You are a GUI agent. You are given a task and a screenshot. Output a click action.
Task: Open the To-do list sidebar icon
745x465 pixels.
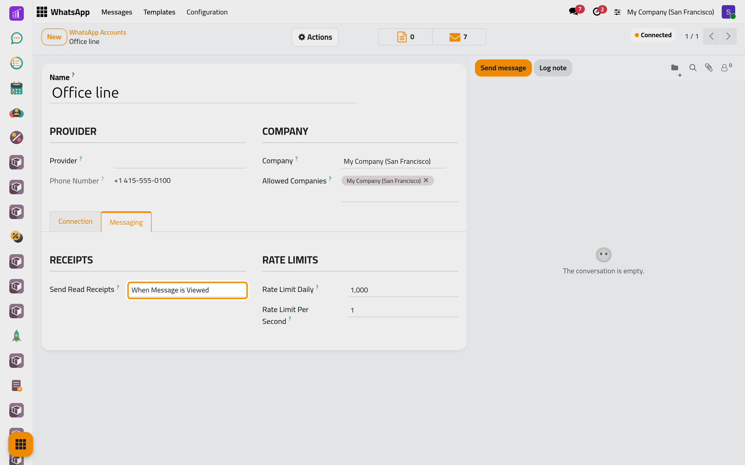[16, 63]
